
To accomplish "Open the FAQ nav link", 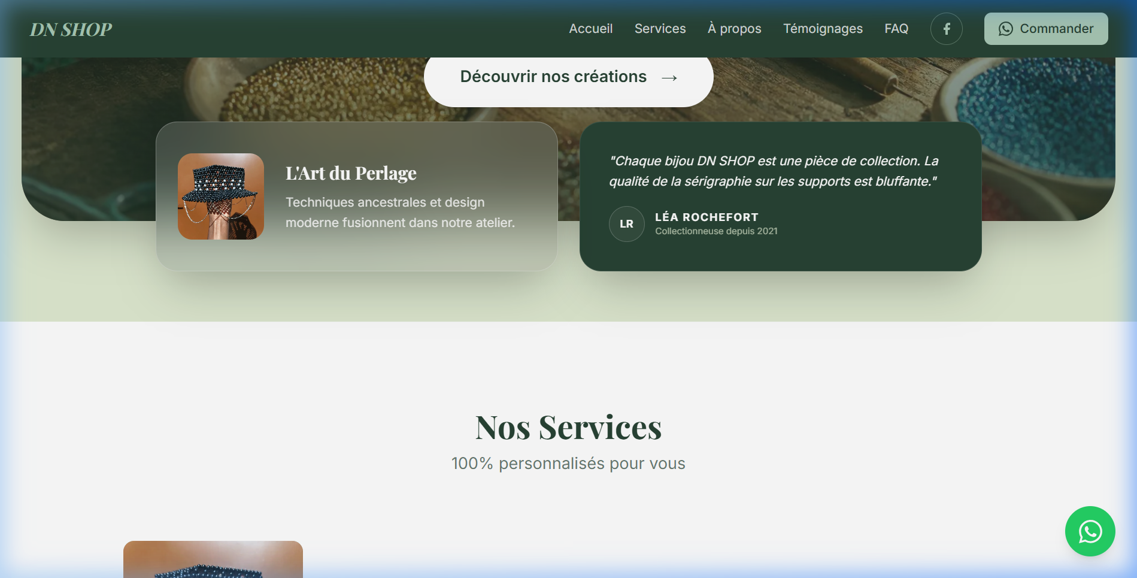I will [x=896, y=29].
